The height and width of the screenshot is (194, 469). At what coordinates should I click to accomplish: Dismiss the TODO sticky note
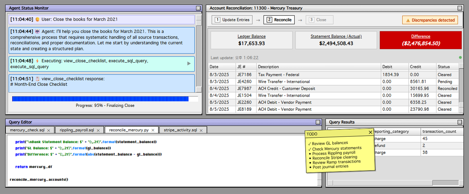pos(370,133)
